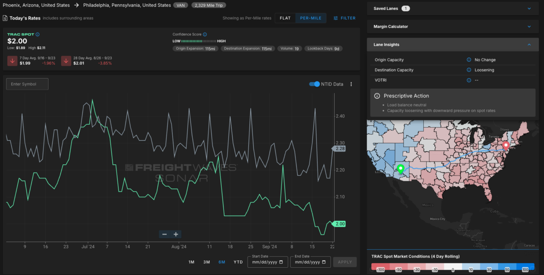Click the VOTRI info icon
This screenshot has width=544, height=275.
pos(469,80)
